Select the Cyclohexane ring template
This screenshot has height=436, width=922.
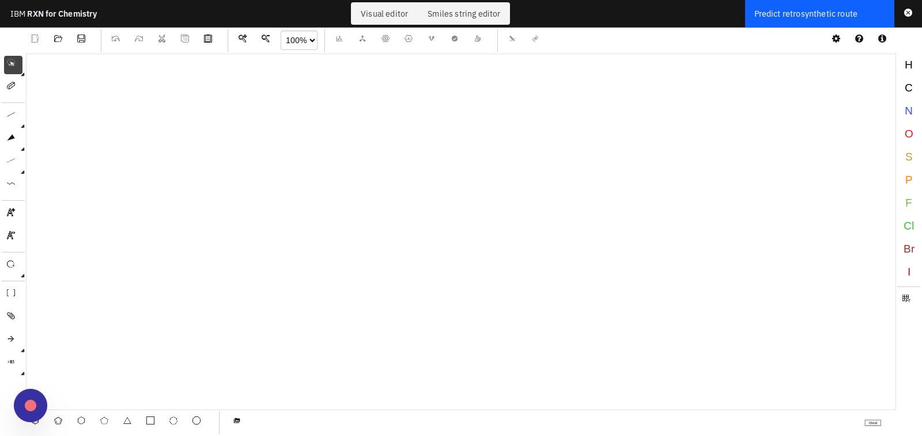tap(81, 420)
